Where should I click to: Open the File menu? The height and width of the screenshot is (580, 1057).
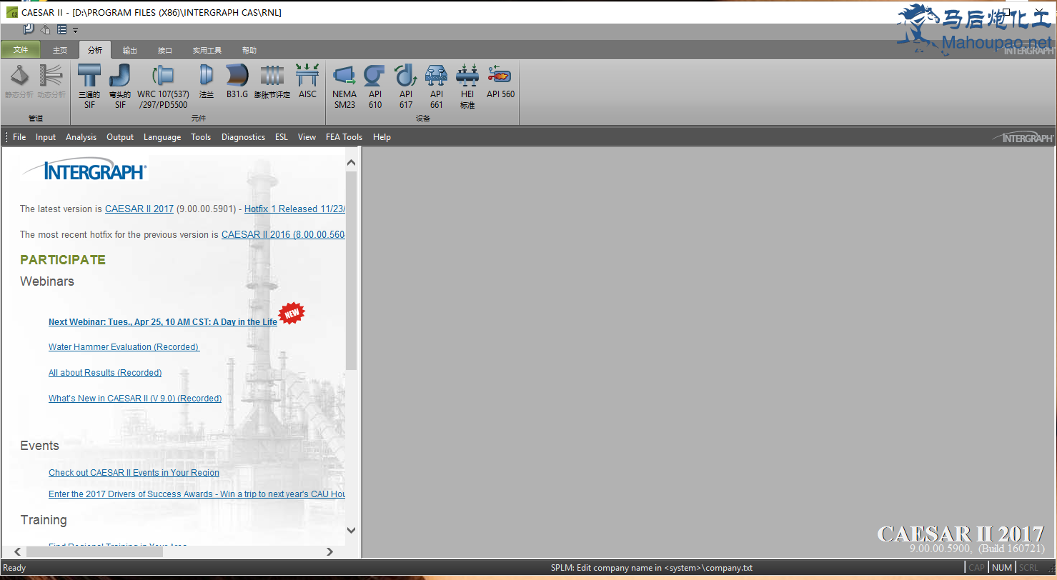pos(19,137)
